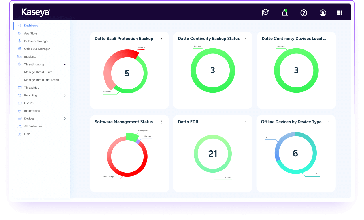Open the Datto SaaS Protection Backup options menu

pyautogui.click(x=162, y=38)
